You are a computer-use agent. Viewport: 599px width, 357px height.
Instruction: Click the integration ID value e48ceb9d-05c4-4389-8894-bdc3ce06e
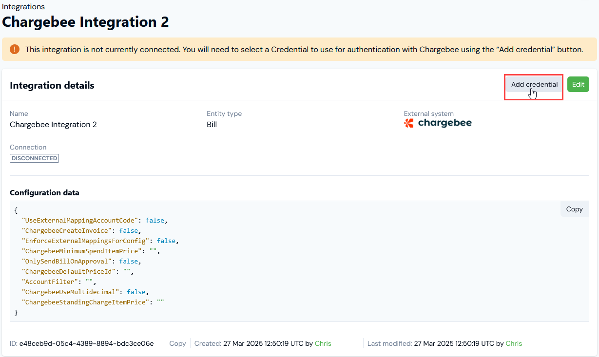click(87, 343)
